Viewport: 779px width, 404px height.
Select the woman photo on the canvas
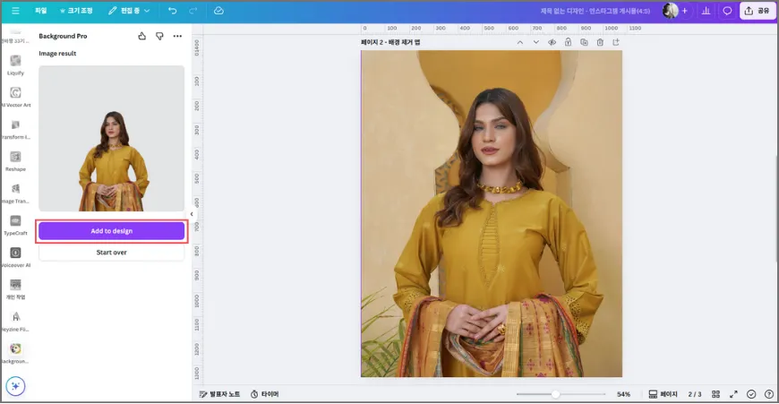tap(492, 214)
